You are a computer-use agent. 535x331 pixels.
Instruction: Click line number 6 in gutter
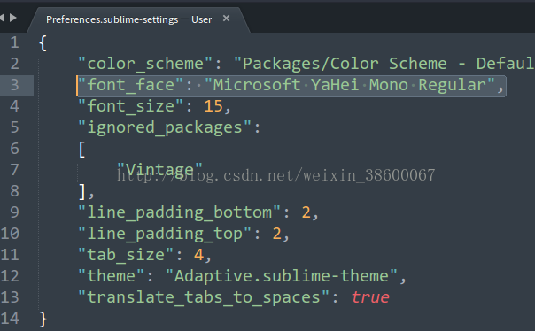tap(14, 149)
